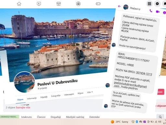Open the Gaming controller icon
Viewport: 166px width, 125px height.
point(98,4)
